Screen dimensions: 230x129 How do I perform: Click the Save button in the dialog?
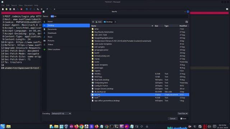click(183, 119)
